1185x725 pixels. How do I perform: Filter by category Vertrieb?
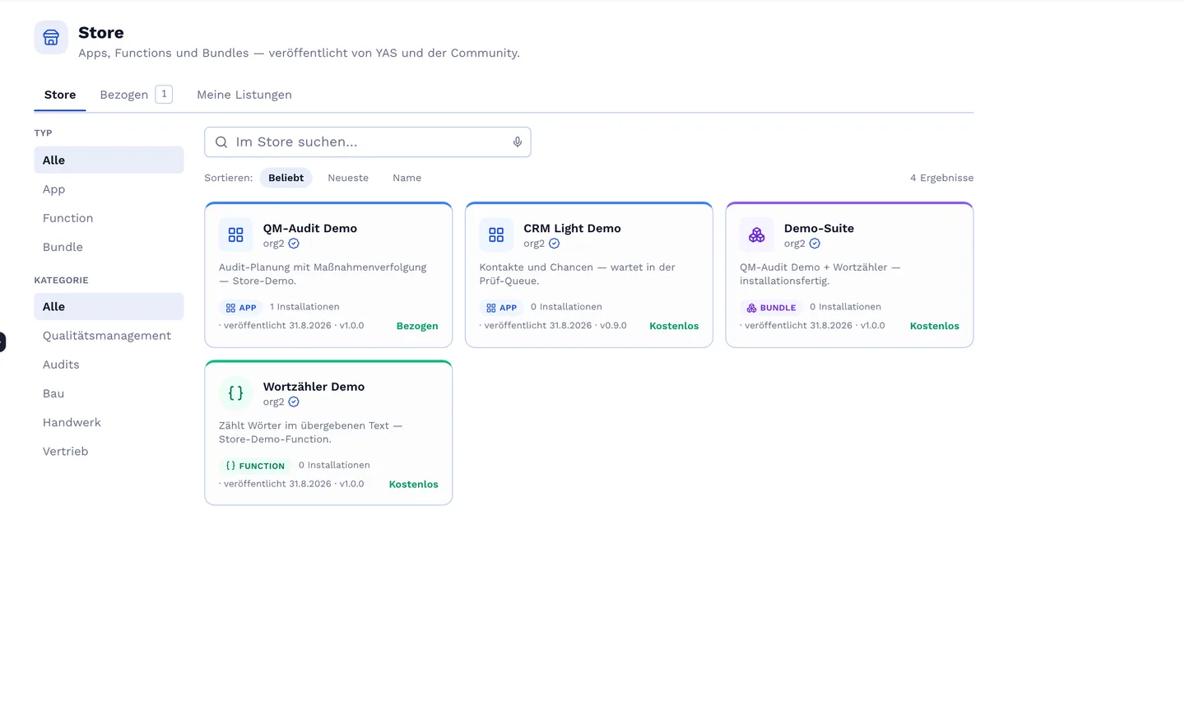109,451
